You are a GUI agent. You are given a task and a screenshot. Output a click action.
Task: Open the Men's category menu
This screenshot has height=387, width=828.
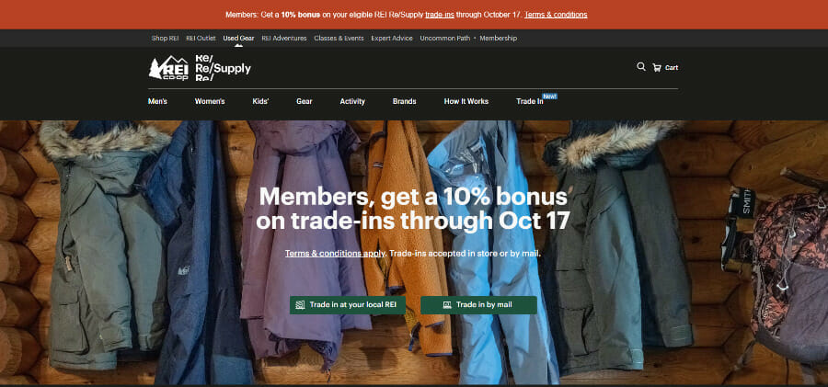coord(158,101)
